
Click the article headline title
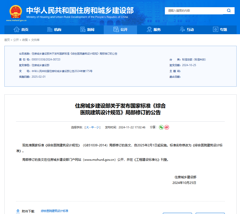coord(120,109)
